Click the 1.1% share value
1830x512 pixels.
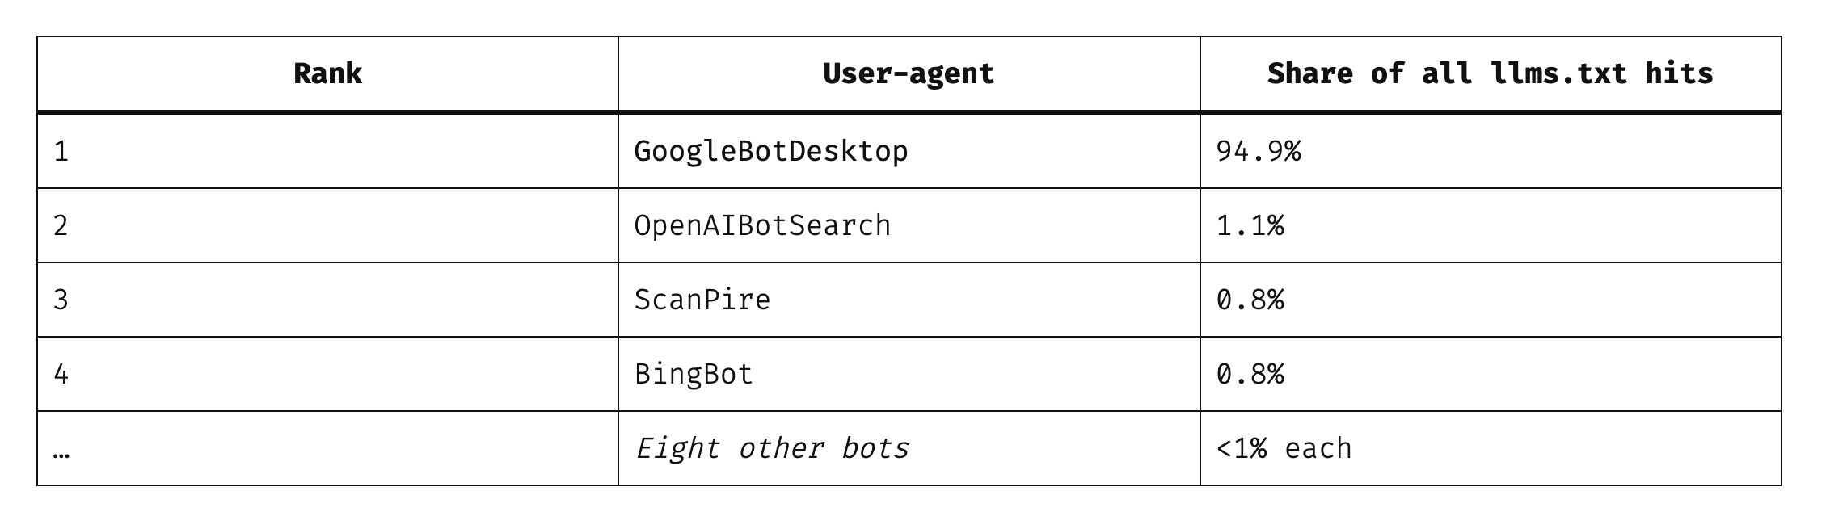click(1250, 225)
